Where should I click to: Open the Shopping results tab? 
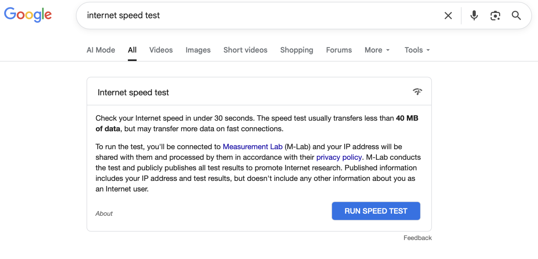point(296,50)
